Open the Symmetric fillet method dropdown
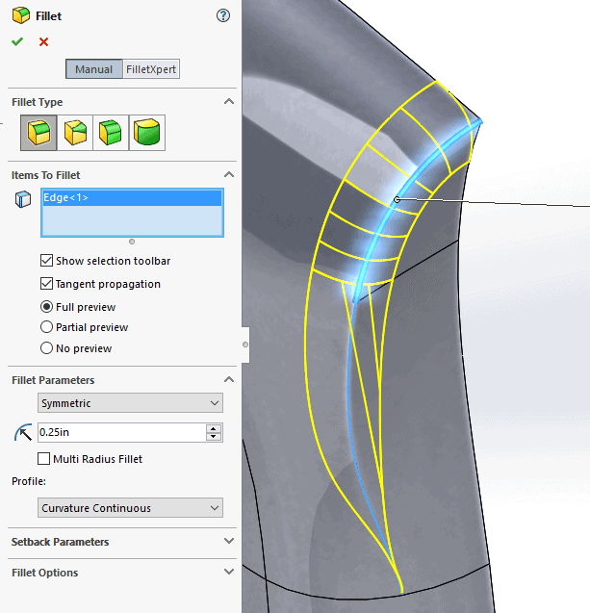590x613 pixels. (130, 403)
